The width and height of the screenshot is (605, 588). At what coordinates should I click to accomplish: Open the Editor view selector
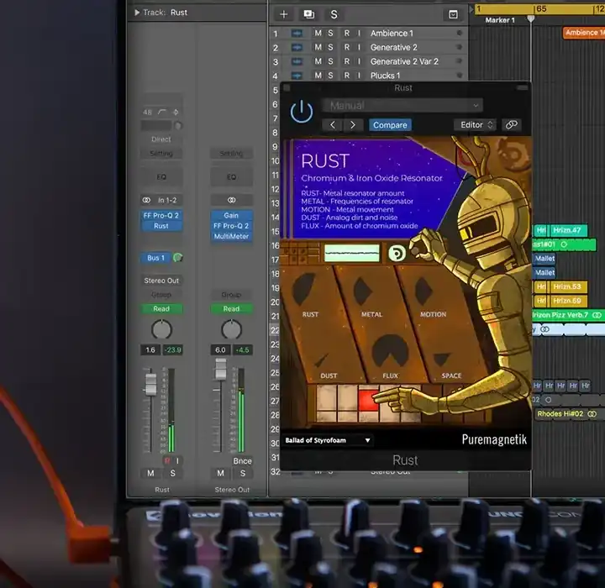coord(476,125)
